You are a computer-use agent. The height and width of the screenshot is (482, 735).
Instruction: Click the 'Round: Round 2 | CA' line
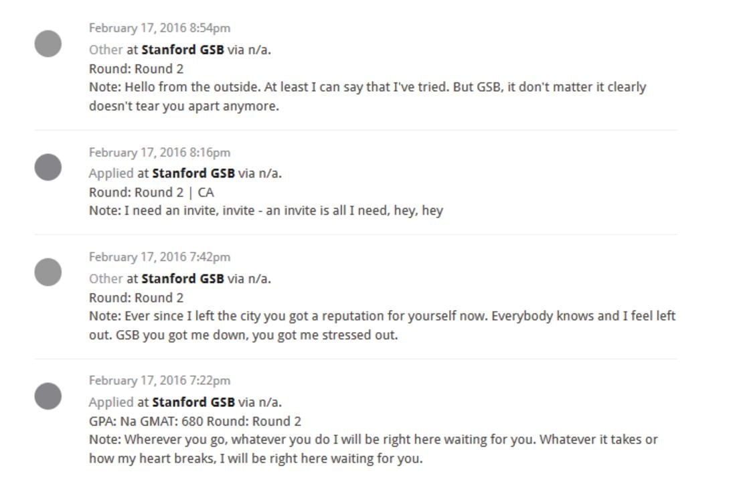click(151, 192)
